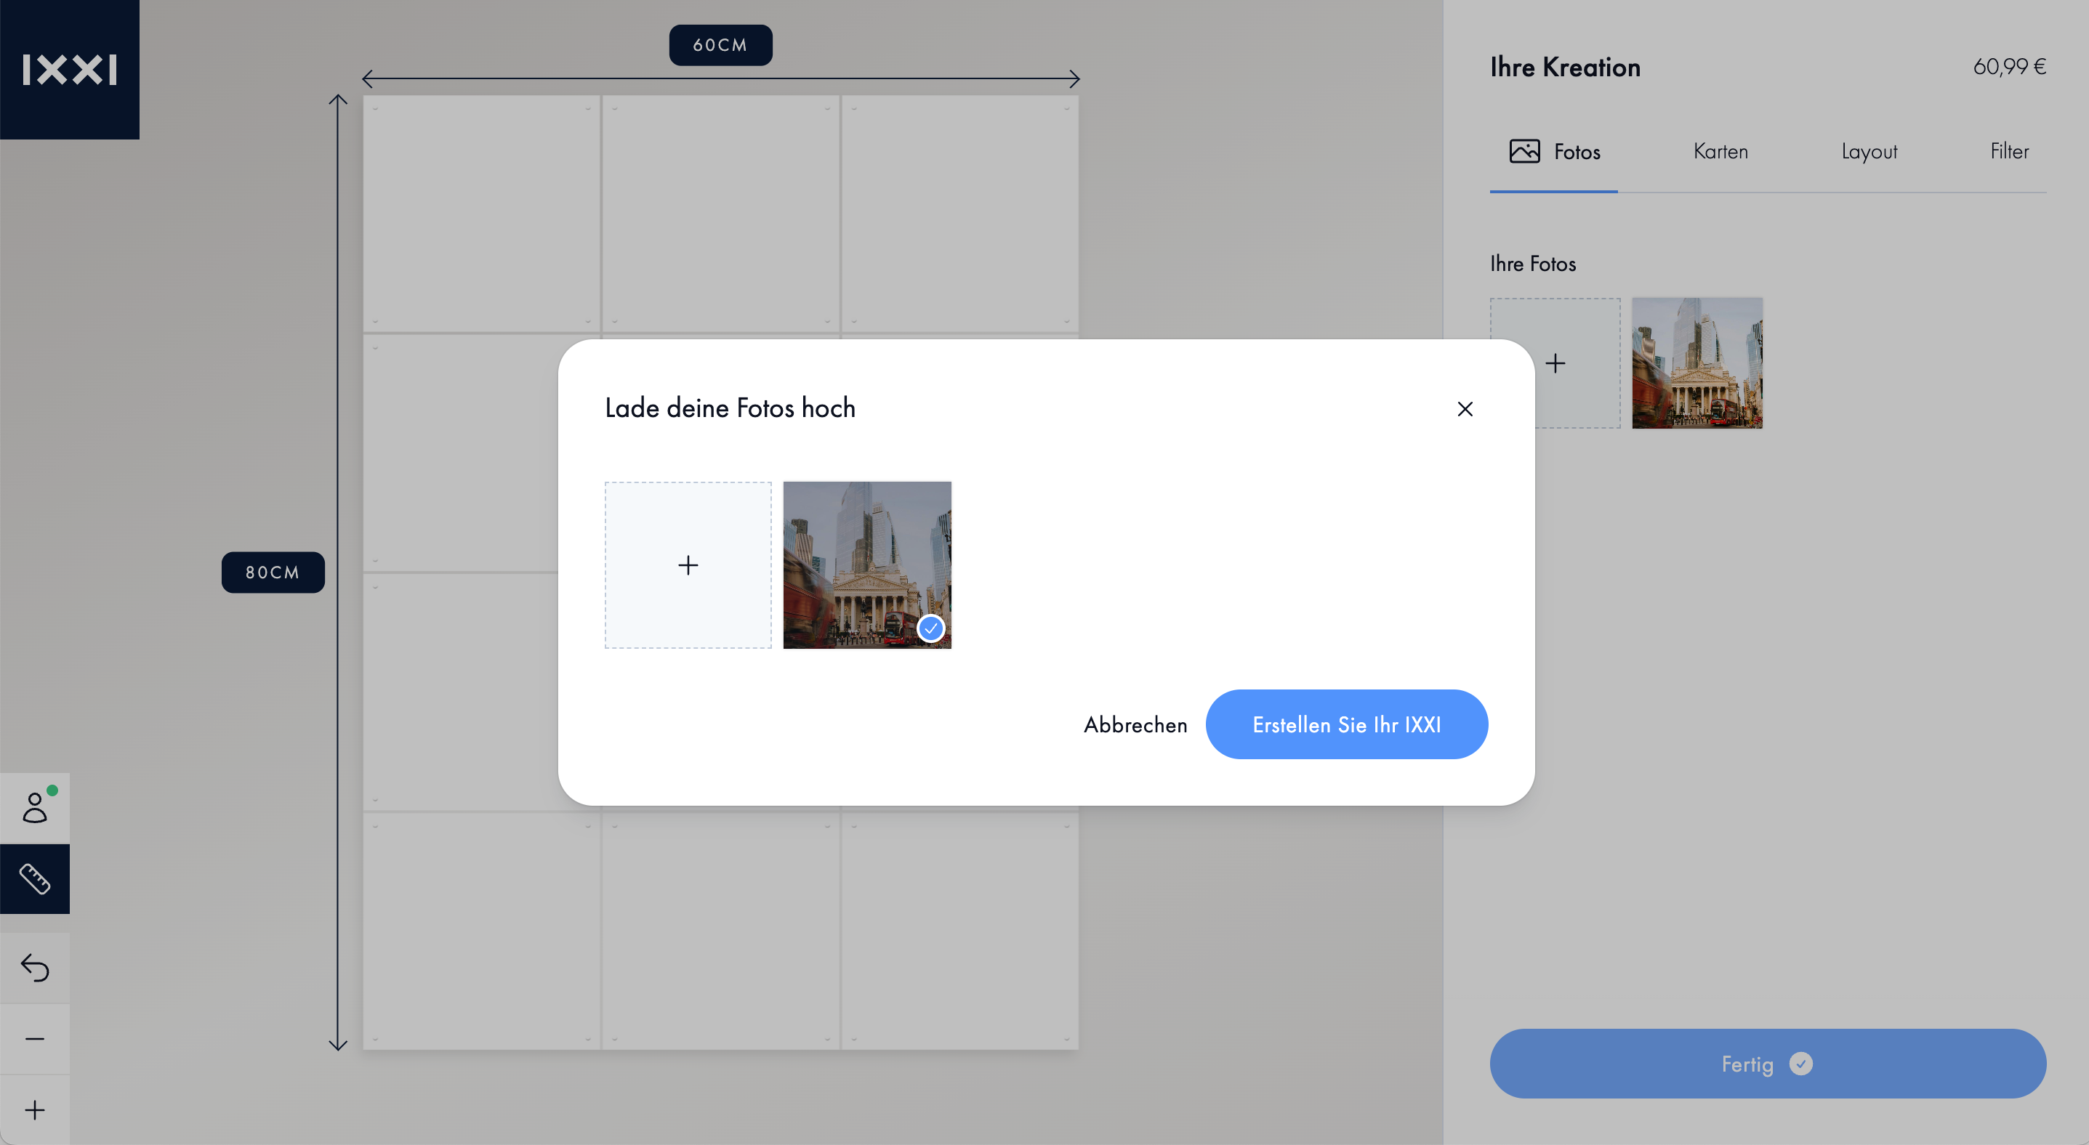Open the Filter tab
Viewport: 2089px width, 1145px height.
[2009, 152]
